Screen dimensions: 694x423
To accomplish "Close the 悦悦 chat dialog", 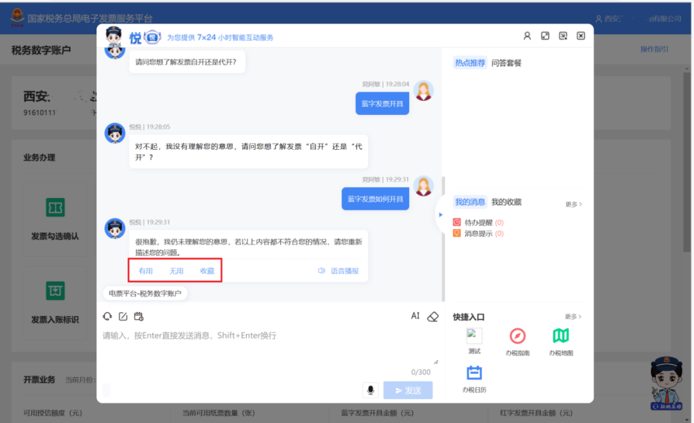I will pyautogui.click(x=581, y=36).
